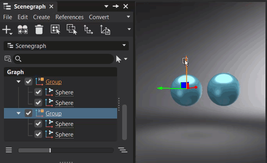Image resolution: width=267 pixels, height=163 pixels.
Task: Select the Scenegraph tab
Action: 30,7
